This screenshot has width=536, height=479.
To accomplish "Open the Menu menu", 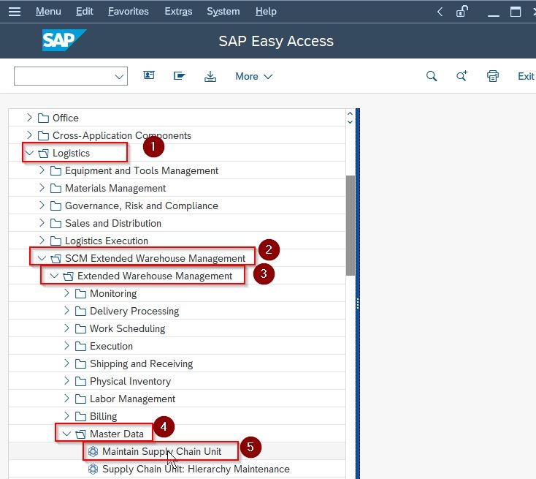I will pos(48,11).
